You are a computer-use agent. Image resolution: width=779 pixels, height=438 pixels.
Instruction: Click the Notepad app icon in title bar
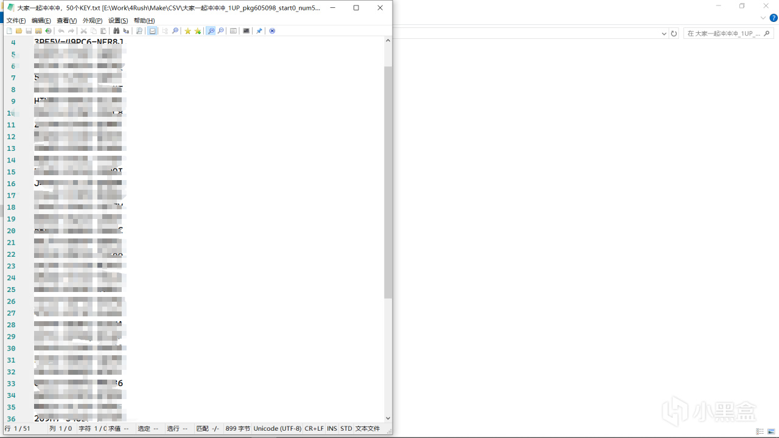click(x=10, y=8)
